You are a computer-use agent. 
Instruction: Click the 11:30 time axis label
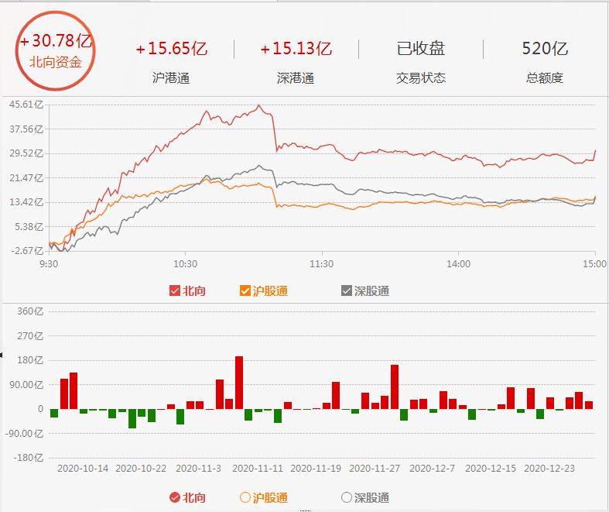(x=322, y=264)
